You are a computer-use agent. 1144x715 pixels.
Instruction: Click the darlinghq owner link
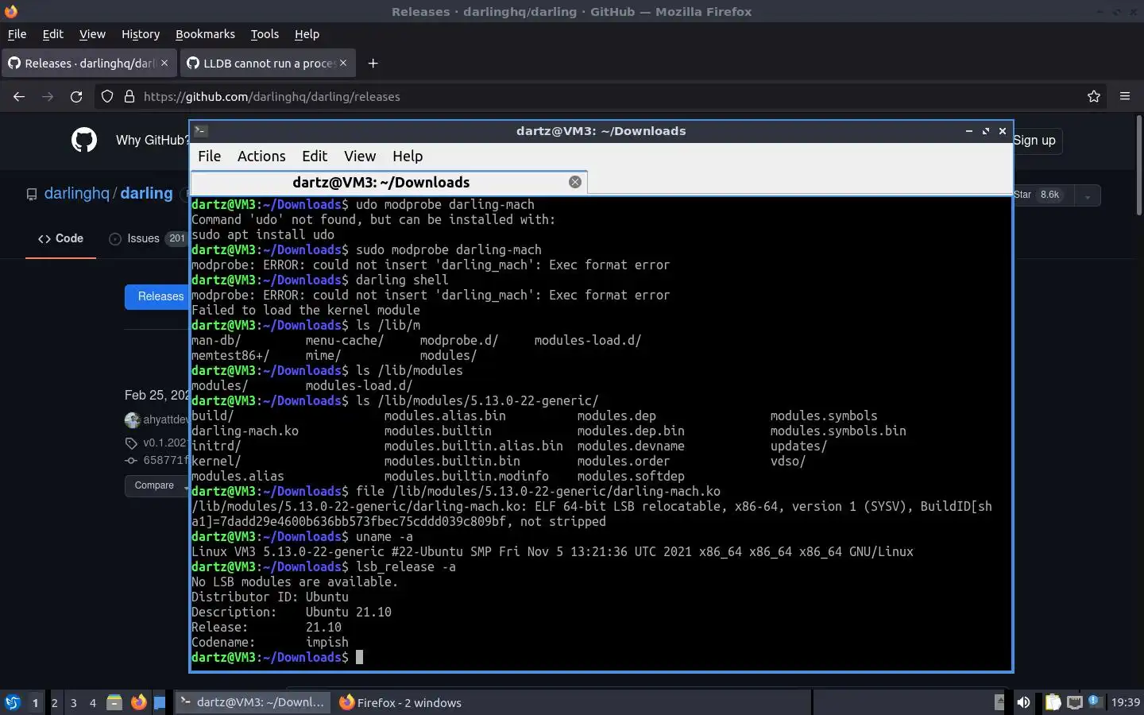tap(76, 193)
